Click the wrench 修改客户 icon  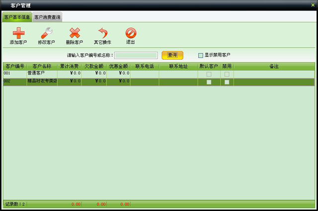click(x=46, y=34)
